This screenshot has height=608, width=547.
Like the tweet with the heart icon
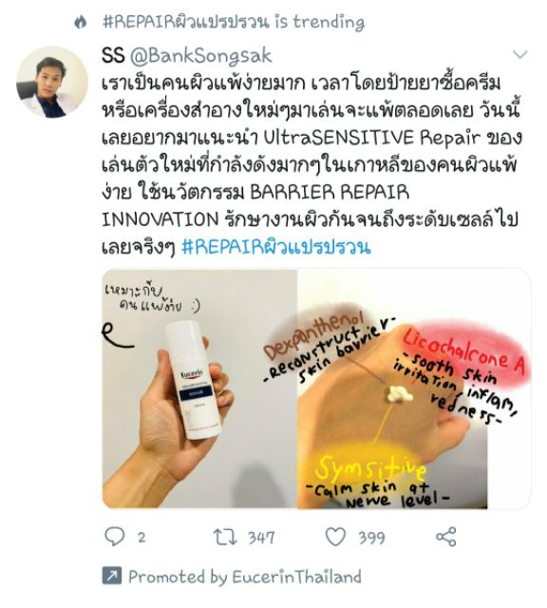click(x=335, y=537)
